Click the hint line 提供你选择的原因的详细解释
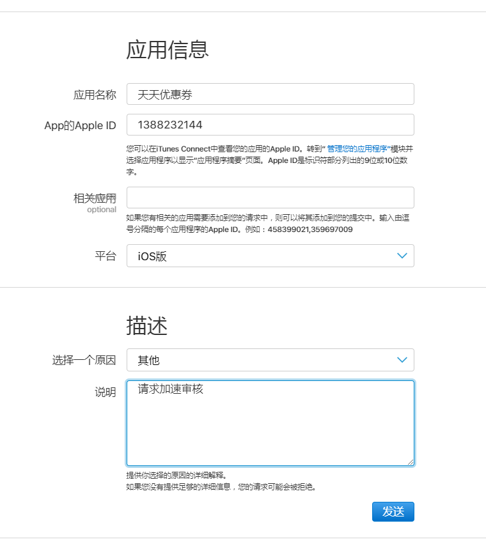This screenshot has width=486, height=544. tap(176, 476)
